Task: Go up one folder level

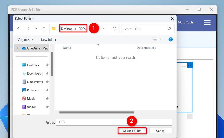Action: click(x=44, y=29)
